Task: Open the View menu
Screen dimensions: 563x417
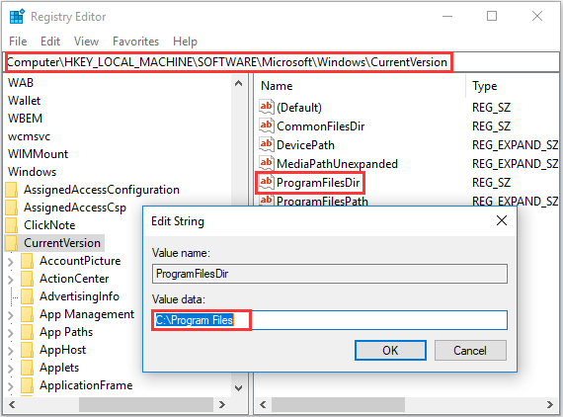Action: coord(86,42)
